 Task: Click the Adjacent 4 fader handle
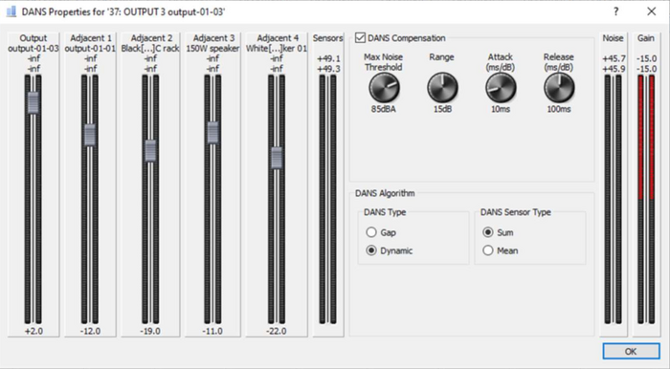[277, 158]
